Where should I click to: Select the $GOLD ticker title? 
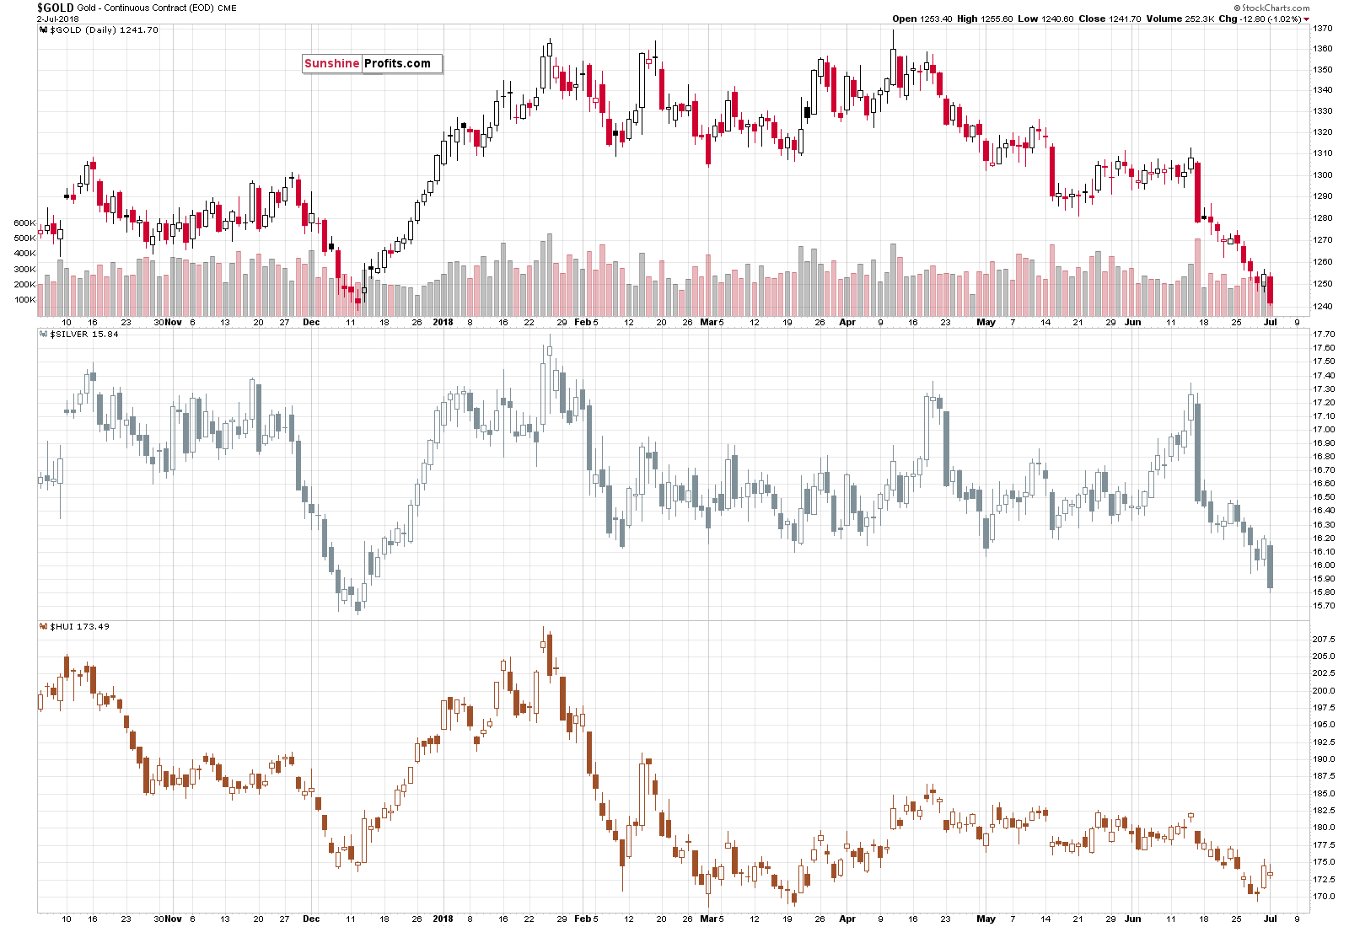(x=56, y=8)
